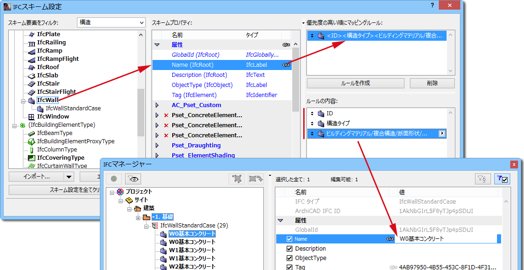Select the Tag (IfcElement) property row
This screenshot has height=270, width=524.
click(x=222, y=95)
